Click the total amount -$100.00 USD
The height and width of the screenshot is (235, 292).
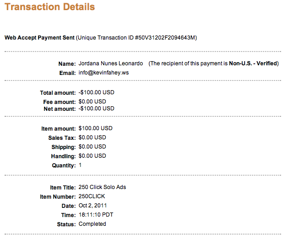(97, 92)
